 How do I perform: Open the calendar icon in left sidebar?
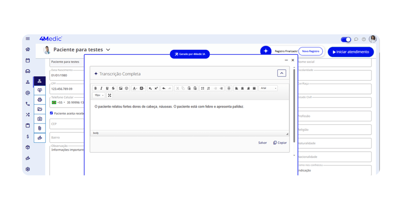point(27,60)
